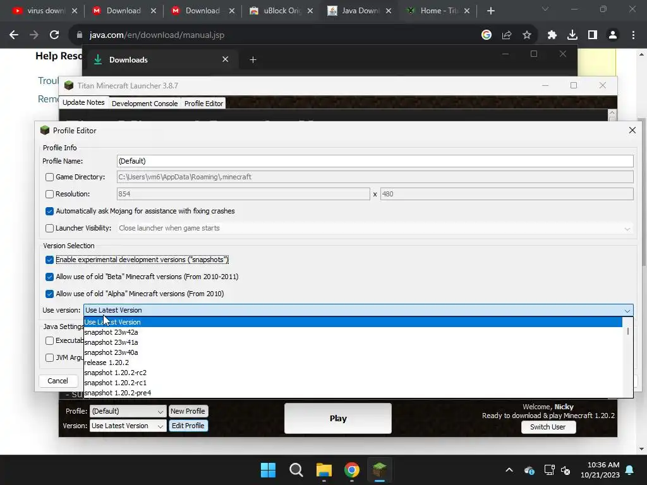Screen dimensions: 647x485
Task: Close the Profile Editor dialog
Action: coord(632,130)
